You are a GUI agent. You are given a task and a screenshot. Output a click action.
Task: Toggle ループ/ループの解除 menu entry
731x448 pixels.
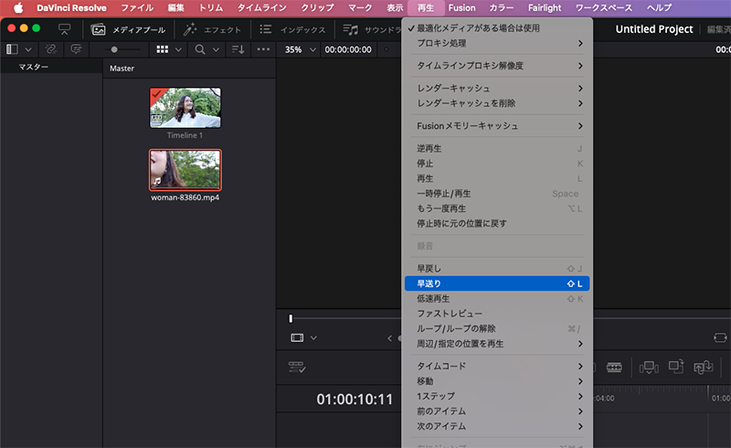[x=497, y=328]
